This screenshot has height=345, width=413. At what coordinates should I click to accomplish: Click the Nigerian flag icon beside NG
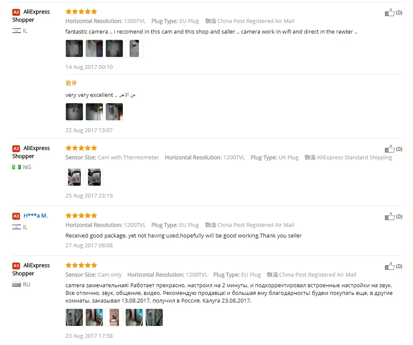click(17, 167)
